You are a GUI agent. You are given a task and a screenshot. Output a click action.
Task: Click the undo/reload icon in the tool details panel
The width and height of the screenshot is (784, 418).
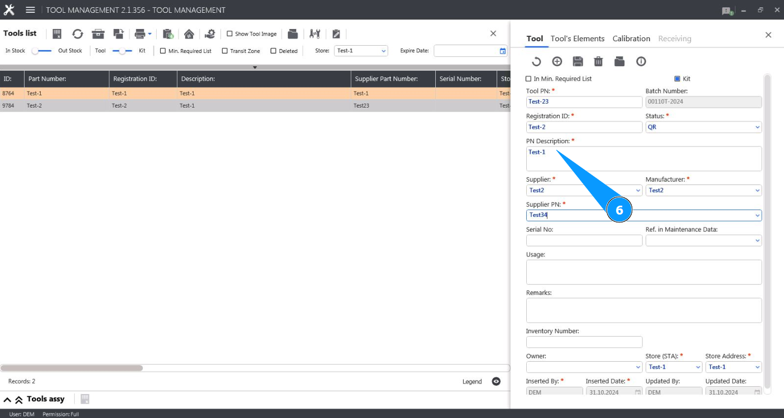pos(536,61)
